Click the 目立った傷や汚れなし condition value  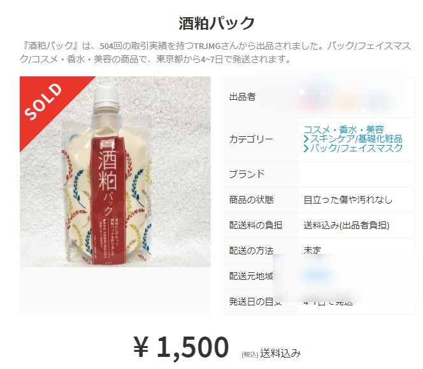(348, 200)
